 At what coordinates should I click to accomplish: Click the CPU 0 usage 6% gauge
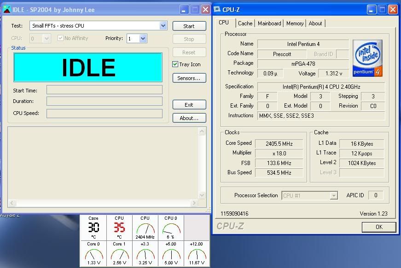[x=171, y=228]
